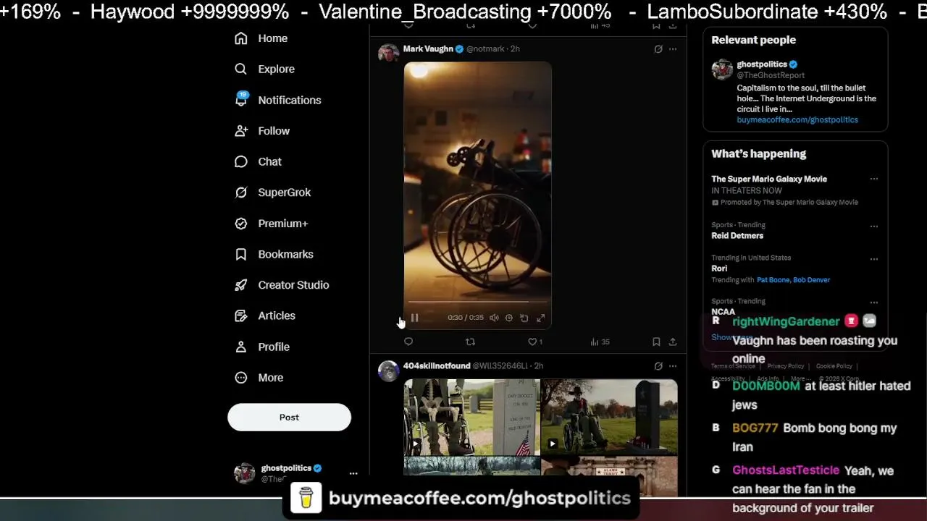
Task: Open more options for Rori trend
Action: (874, 258)
